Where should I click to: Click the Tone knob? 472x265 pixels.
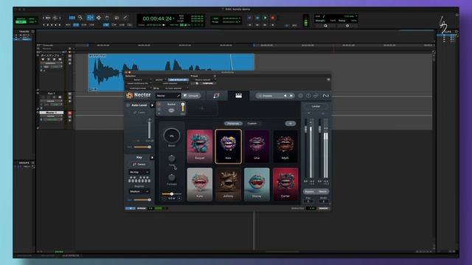(172, 158)
